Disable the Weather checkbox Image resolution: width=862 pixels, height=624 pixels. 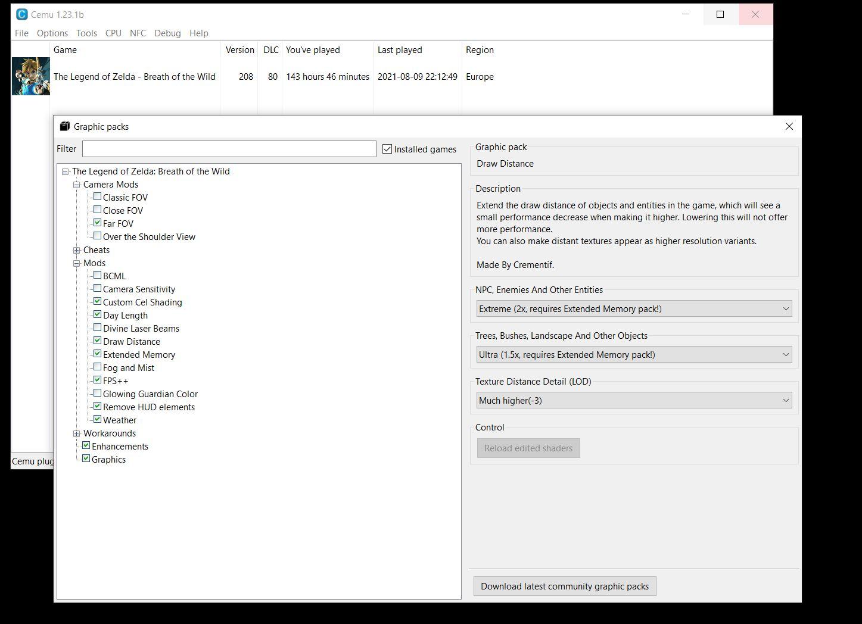[x=97, y=419]
